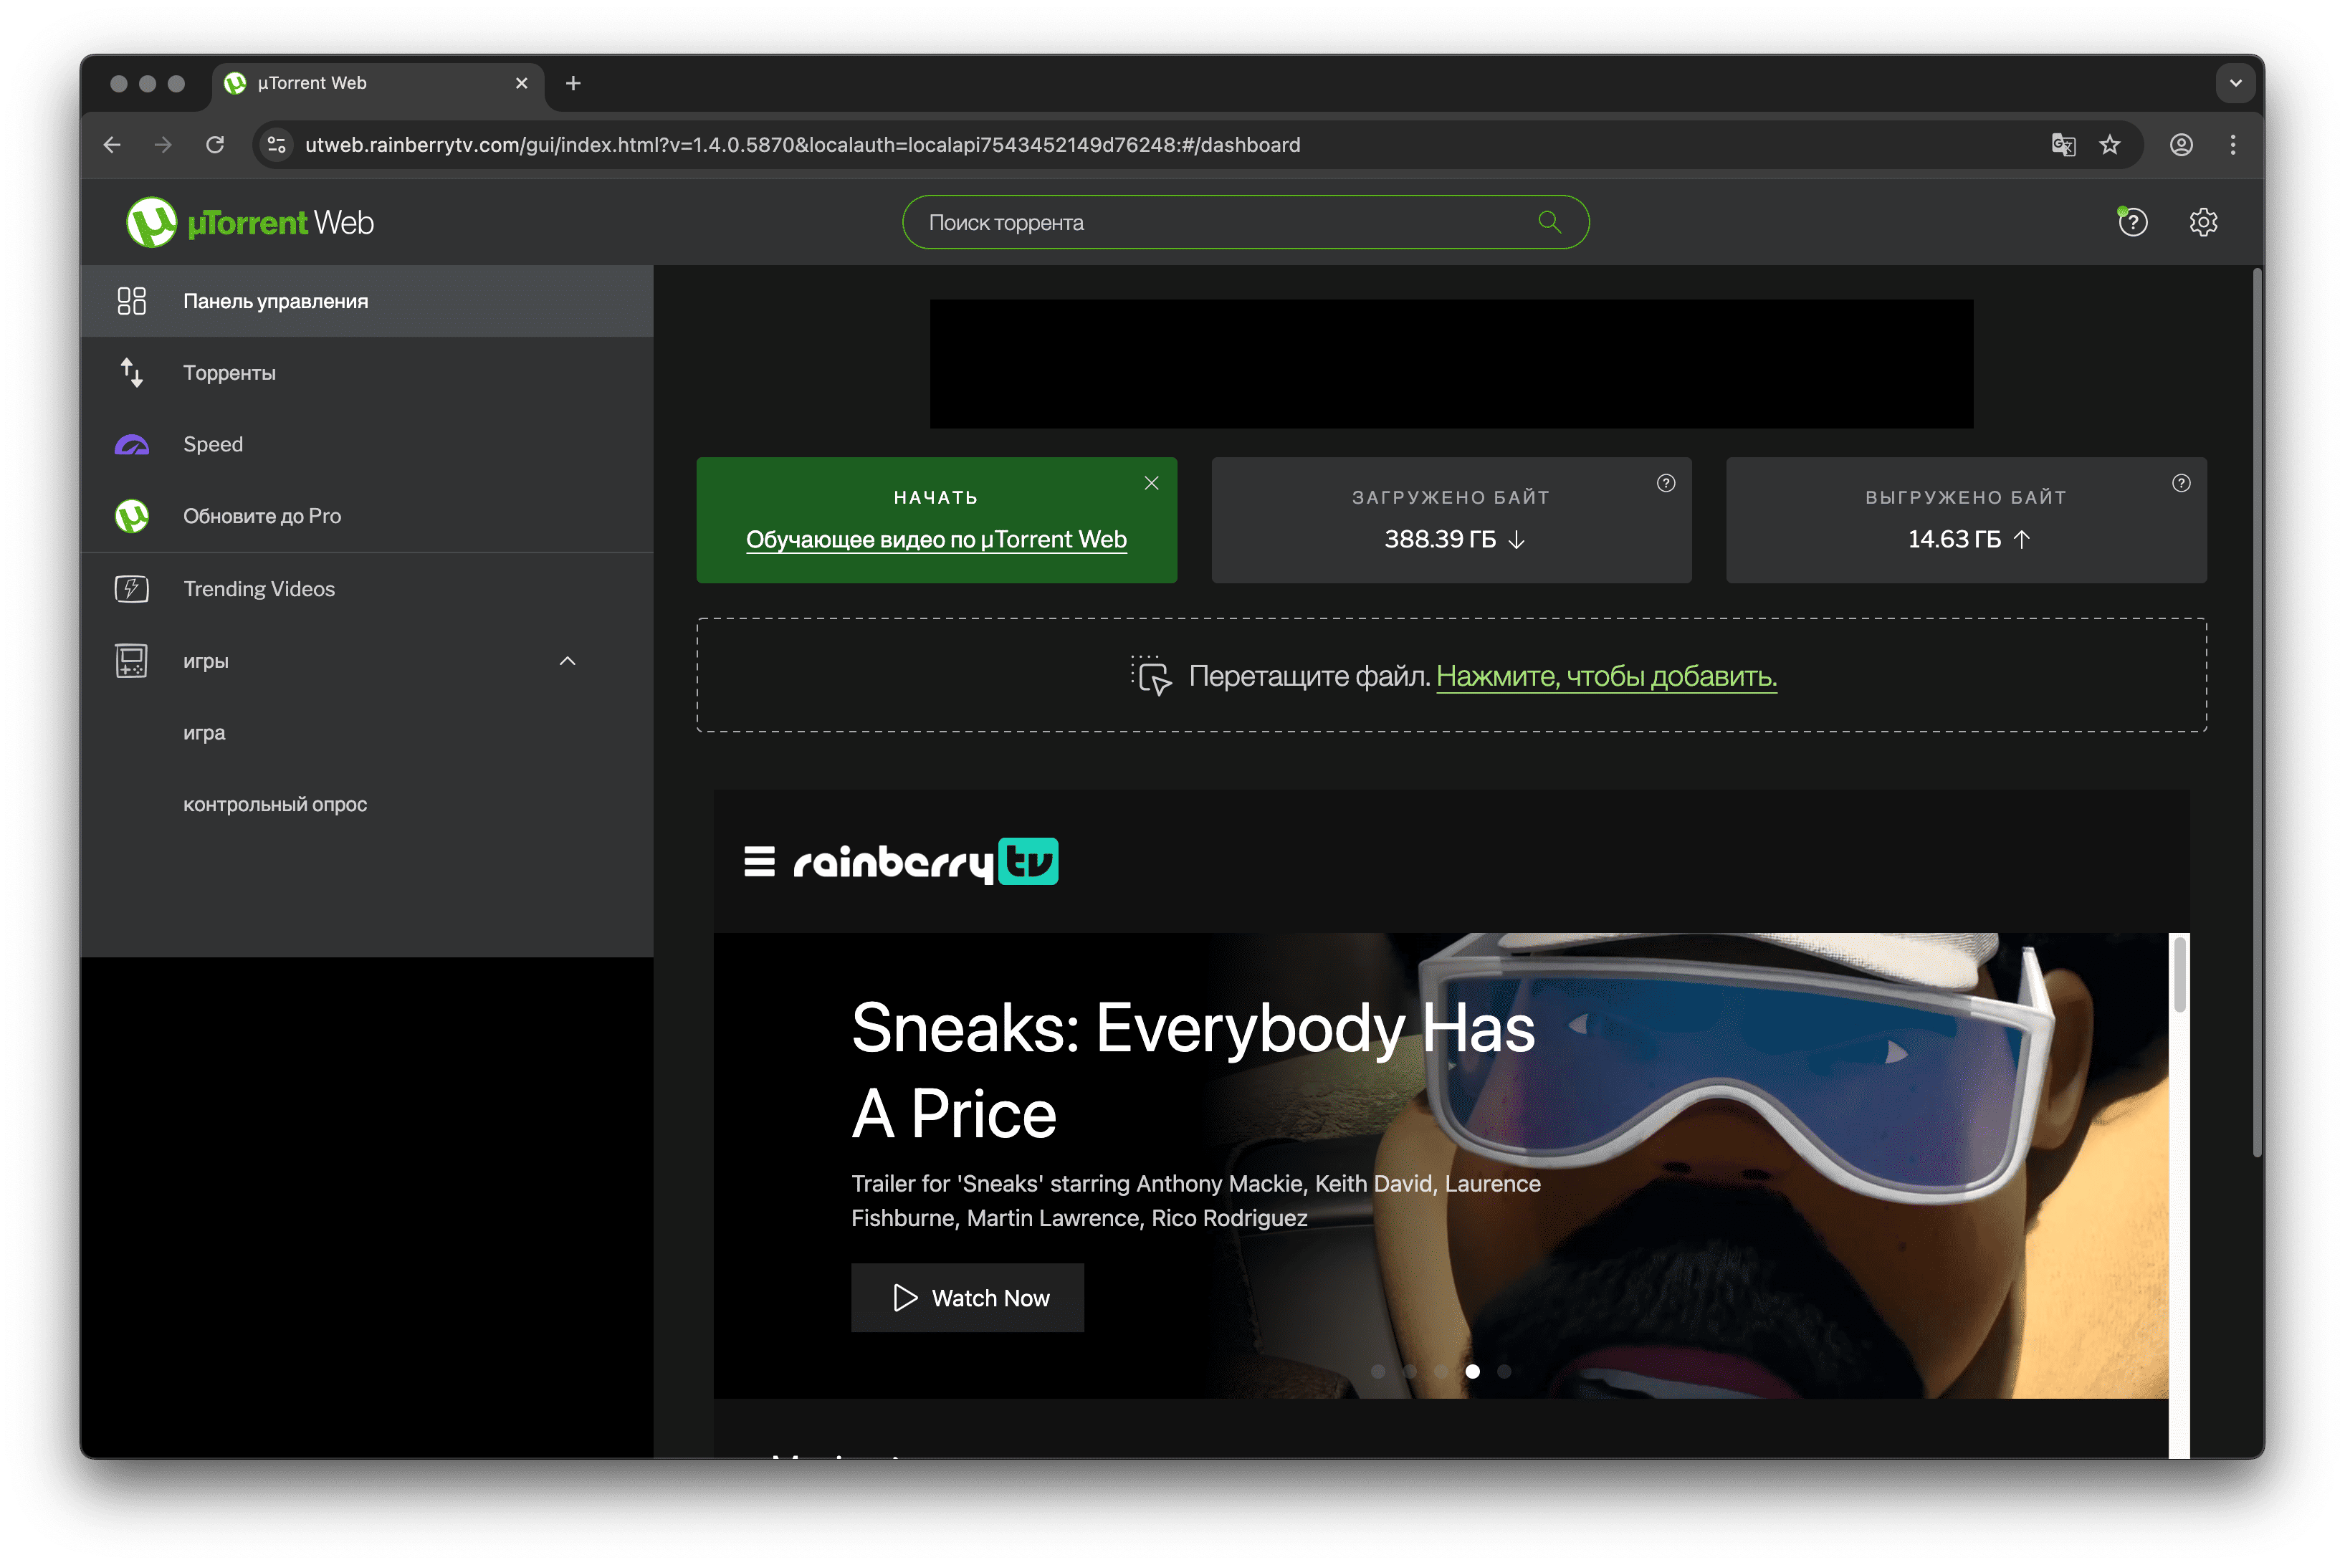Focus the Поиск торрента search field
Image resolution: width=2345 pixels, height=1565 pixels.
[x=1244, y=221]
